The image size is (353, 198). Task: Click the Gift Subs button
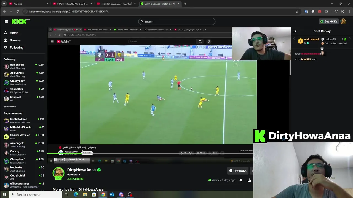coord(238,171)
